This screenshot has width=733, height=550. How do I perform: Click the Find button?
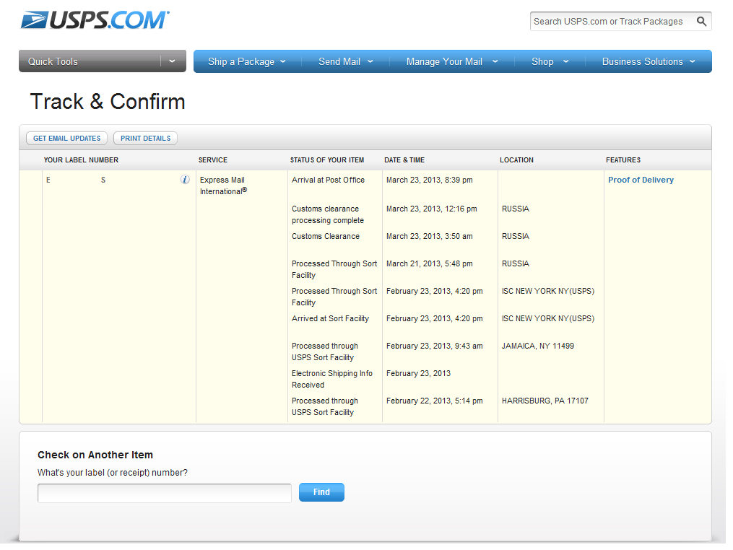(x=321, y=492)
